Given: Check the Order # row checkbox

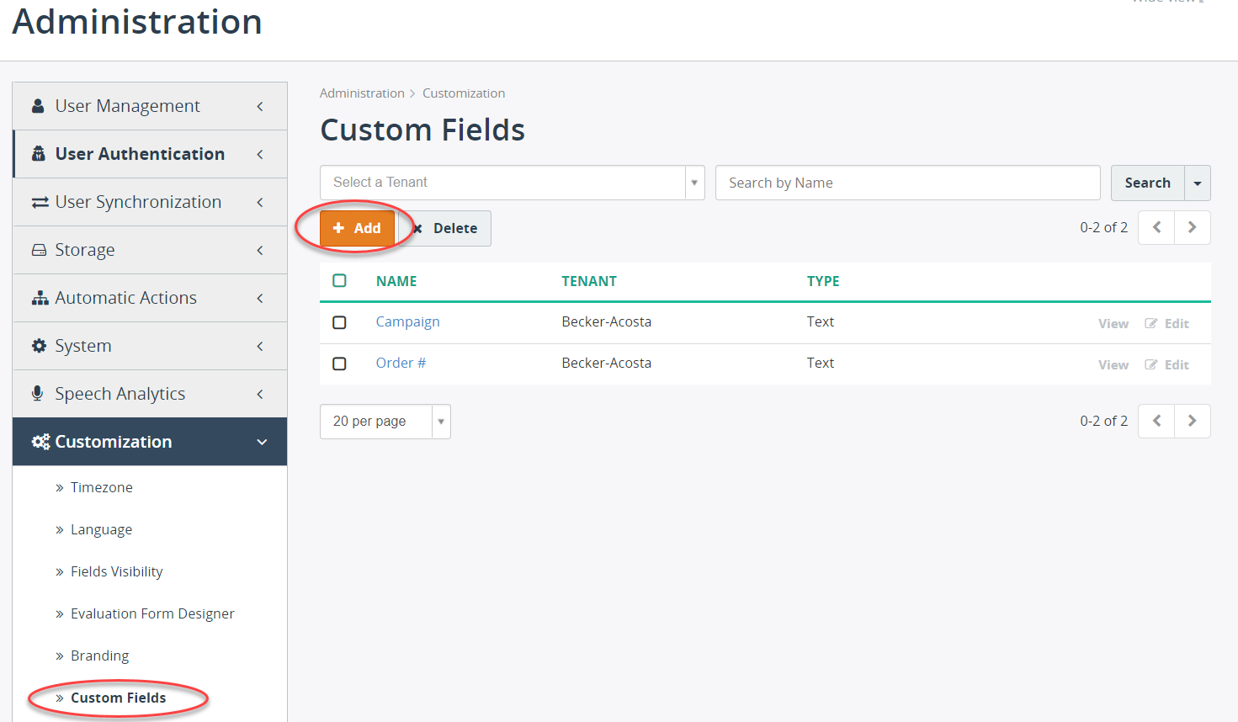Looking at the screenshot, I should (x=339, y=364).
